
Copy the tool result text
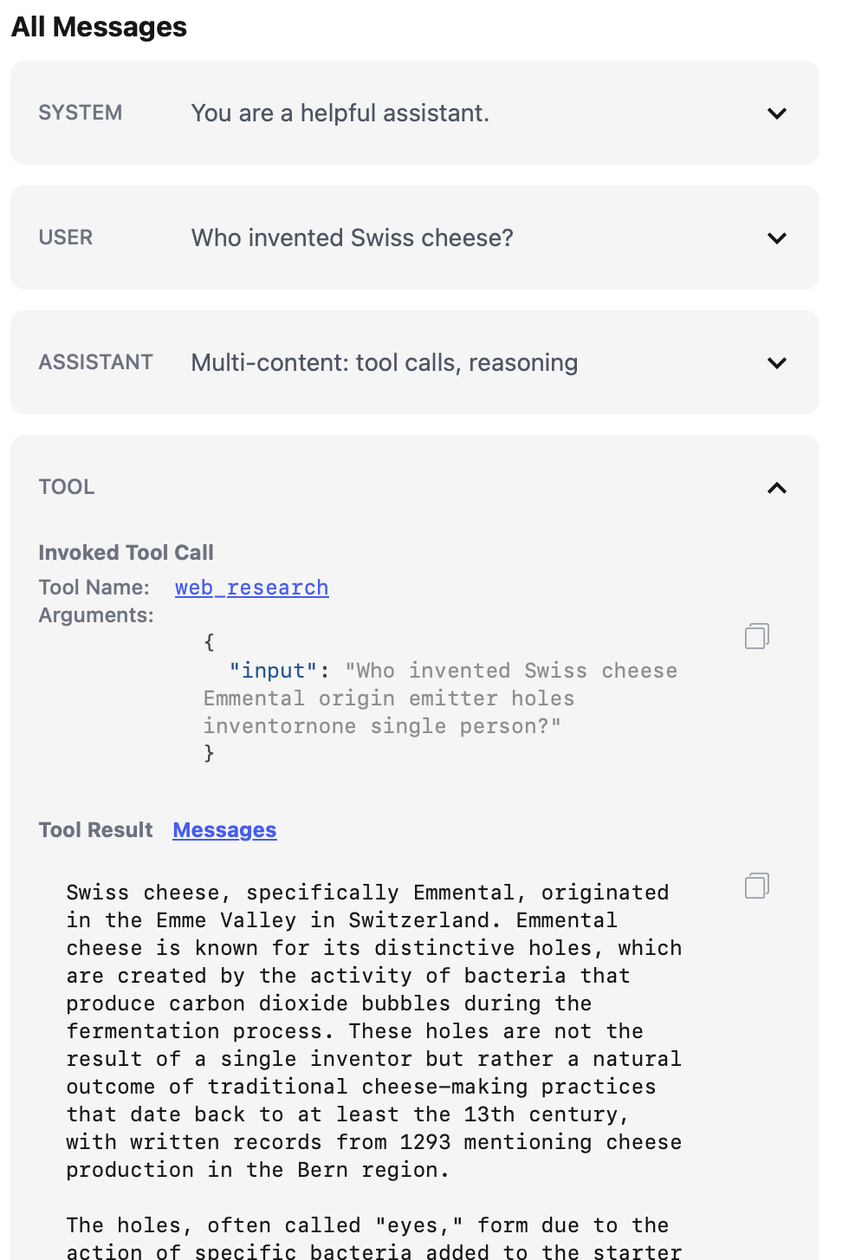click(x=757, y=886)
